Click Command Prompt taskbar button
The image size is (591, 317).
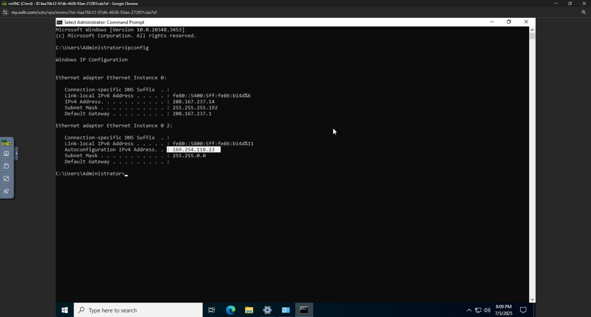pos(304,310)
